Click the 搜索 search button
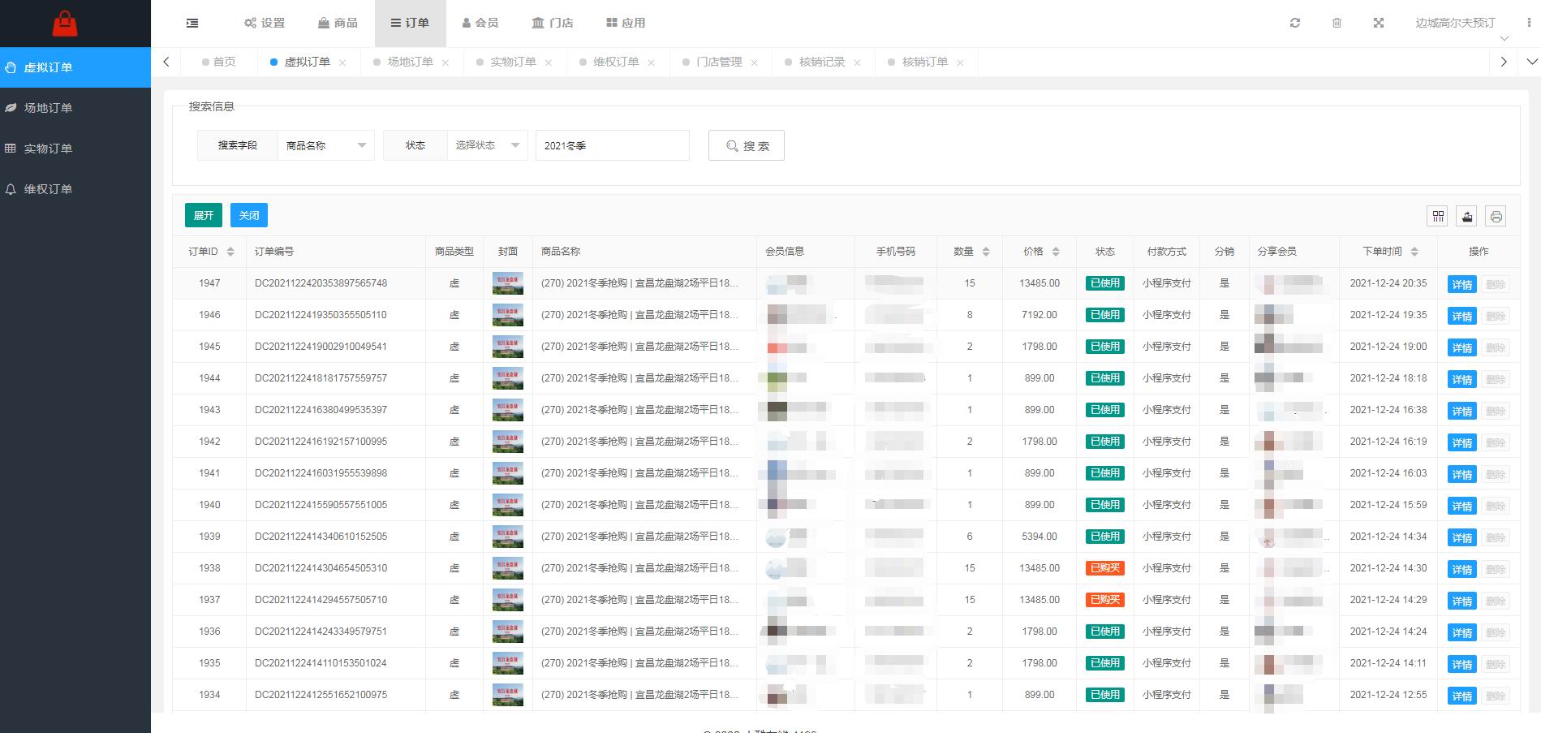 click(746, 145)
